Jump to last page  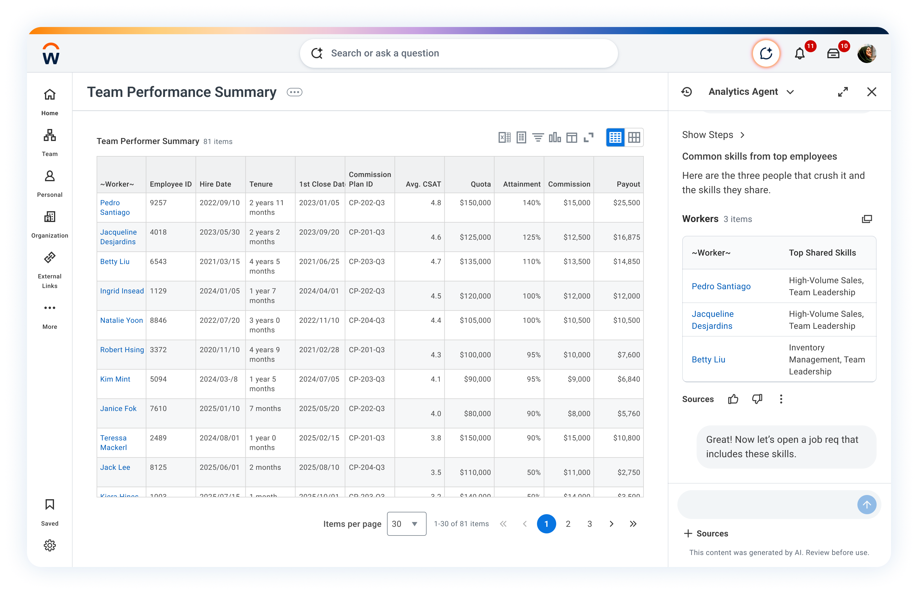coord(633,524)
